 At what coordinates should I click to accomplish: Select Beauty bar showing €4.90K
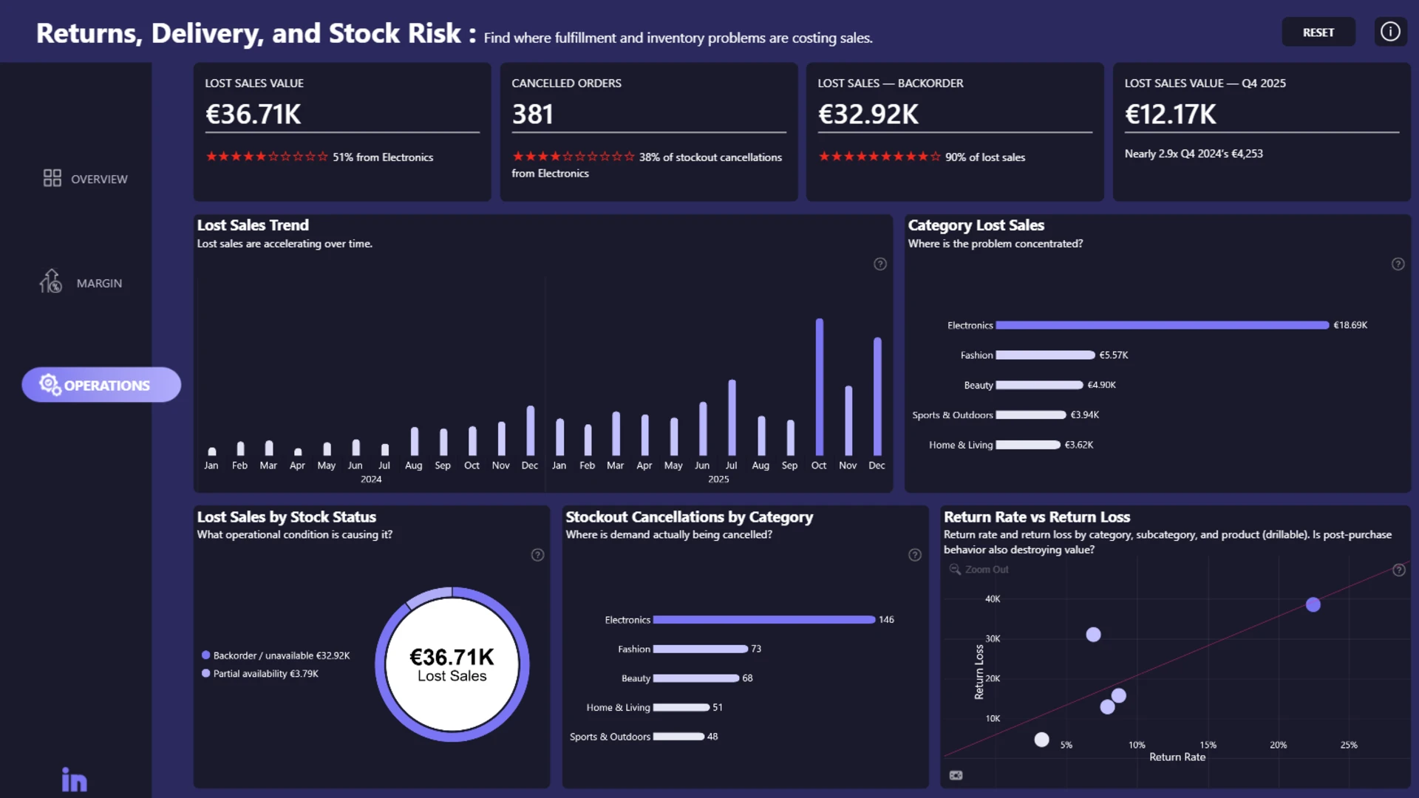[x=1039, y=385]
